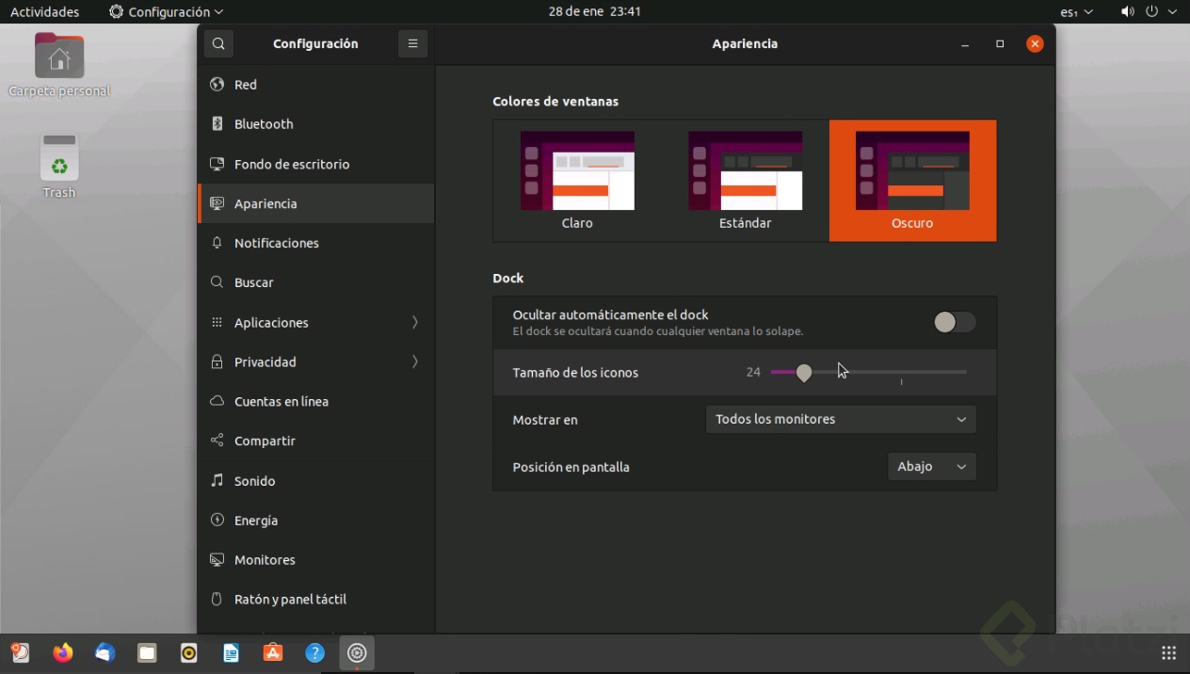Viewport: 1190px width, 674px height.
Task: Open Ubuntu Software from the dock
Action: click(273, 653)
